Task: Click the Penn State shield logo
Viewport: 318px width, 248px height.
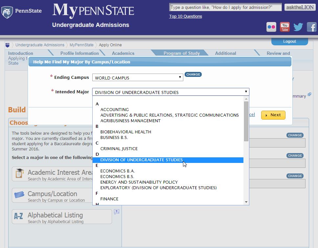Action: (7, 12)
